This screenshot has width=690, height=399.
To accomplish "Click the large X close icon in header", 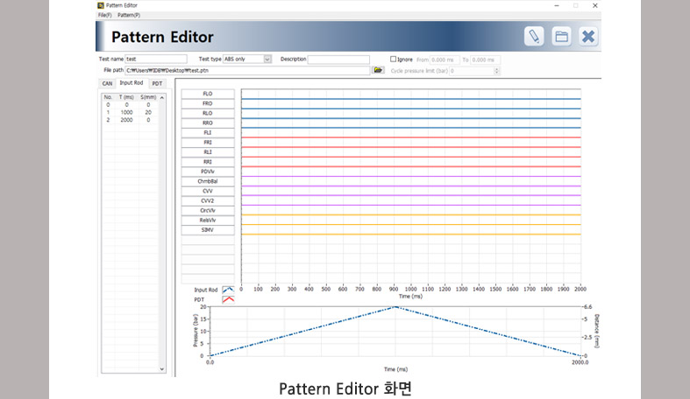I will tap(588, 36).
